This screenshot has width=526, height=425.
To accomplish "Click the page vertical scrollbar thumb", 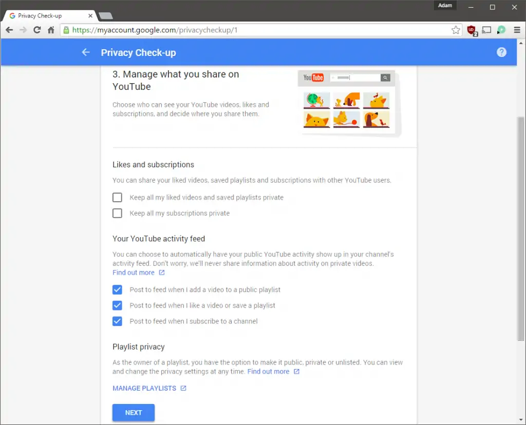I will [521, 228].
